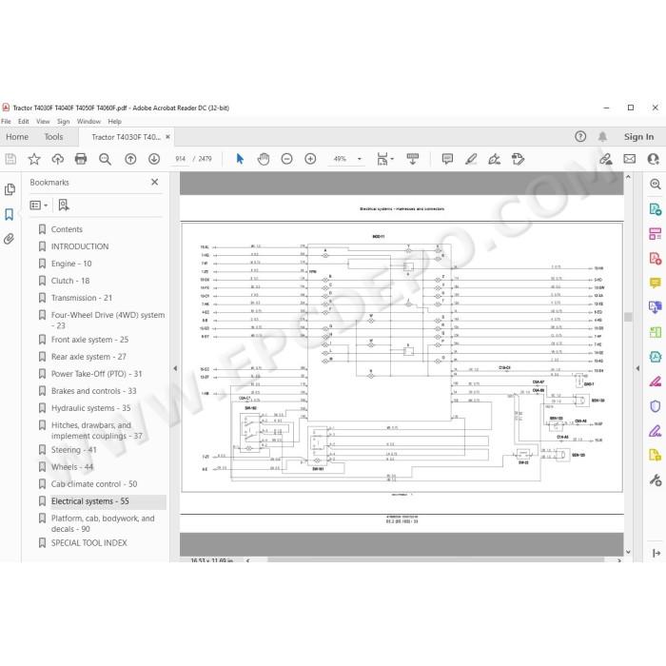Open the zoom level dropdown

click(x=360, y=159)
